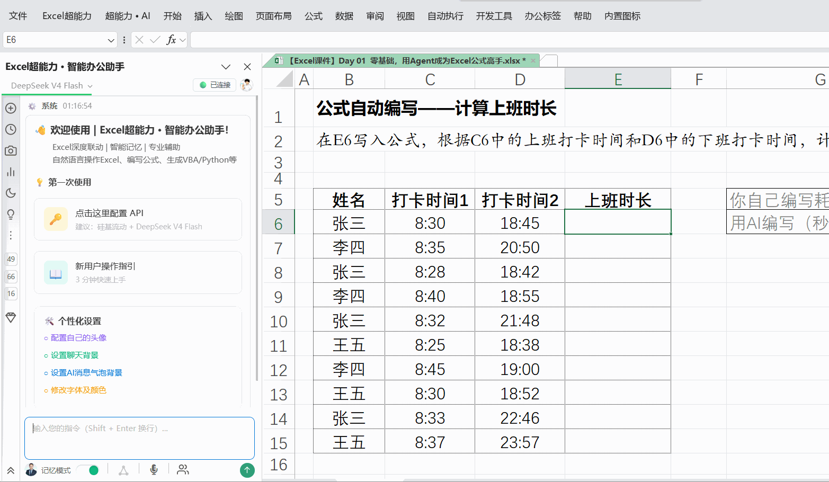
Task: Open the three-dot more options in sidebar
Action: (x=11, y=235)
